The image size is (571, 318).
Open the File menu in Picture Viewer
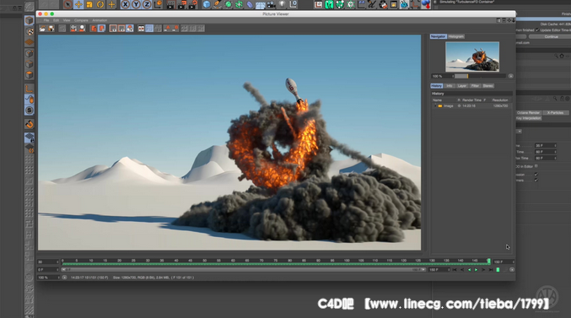point(46,20)
